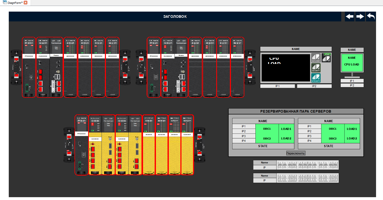
Task: Switch to the DiagnForm tab
Action: [14, 3]
